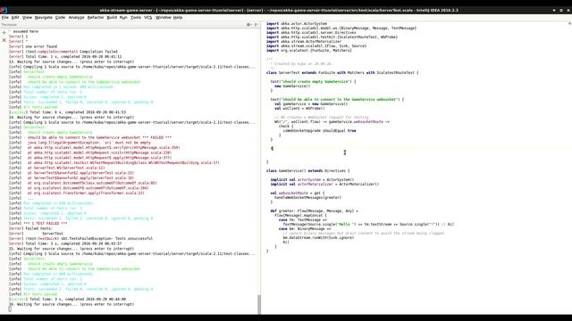Screen dimensions: 572x321
Task: Click 'import org.scalatest.{FunSuite, Matchers}' line
Action: pos(308,50)
